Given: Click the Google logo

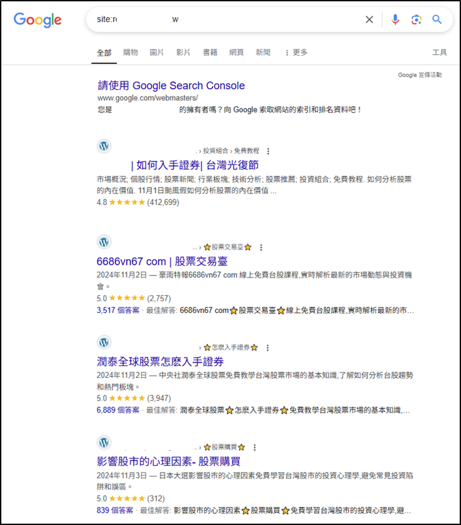Looking at the screenshot, I should coord(37,20).
